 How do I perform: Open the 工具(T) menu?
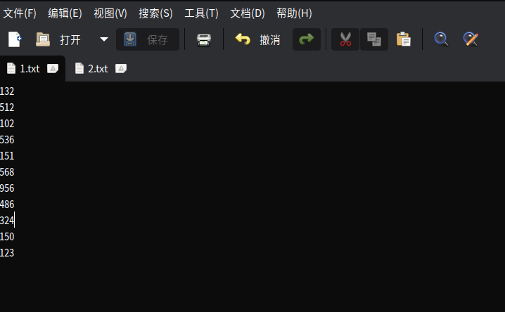(202, 13)
